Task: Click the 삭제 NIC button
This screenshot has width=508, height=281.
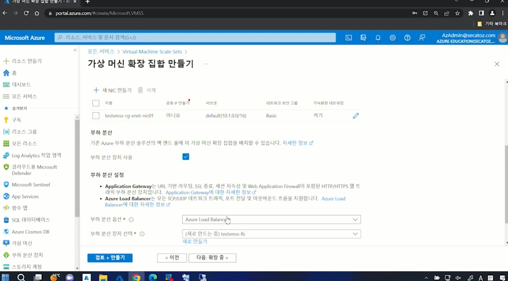Action: [147, 90]
